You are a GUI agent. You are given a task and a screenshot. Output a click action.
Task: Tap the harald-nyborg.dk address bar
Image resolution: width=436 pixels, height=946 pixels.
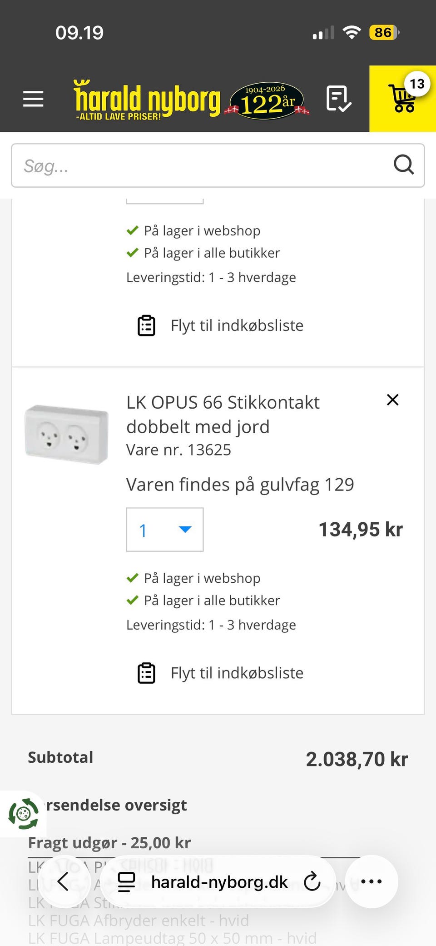pos(219,882)
